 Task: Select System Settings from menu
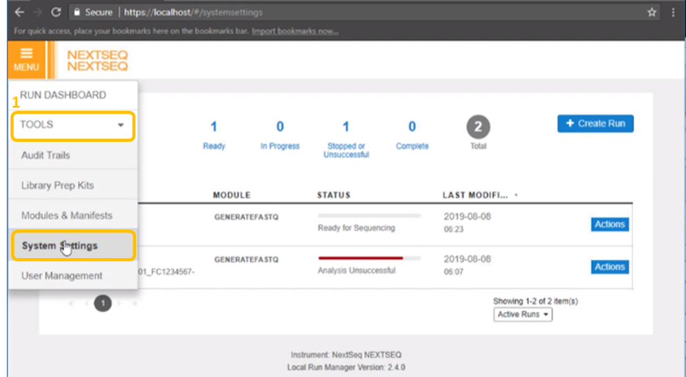click(73, 246)
